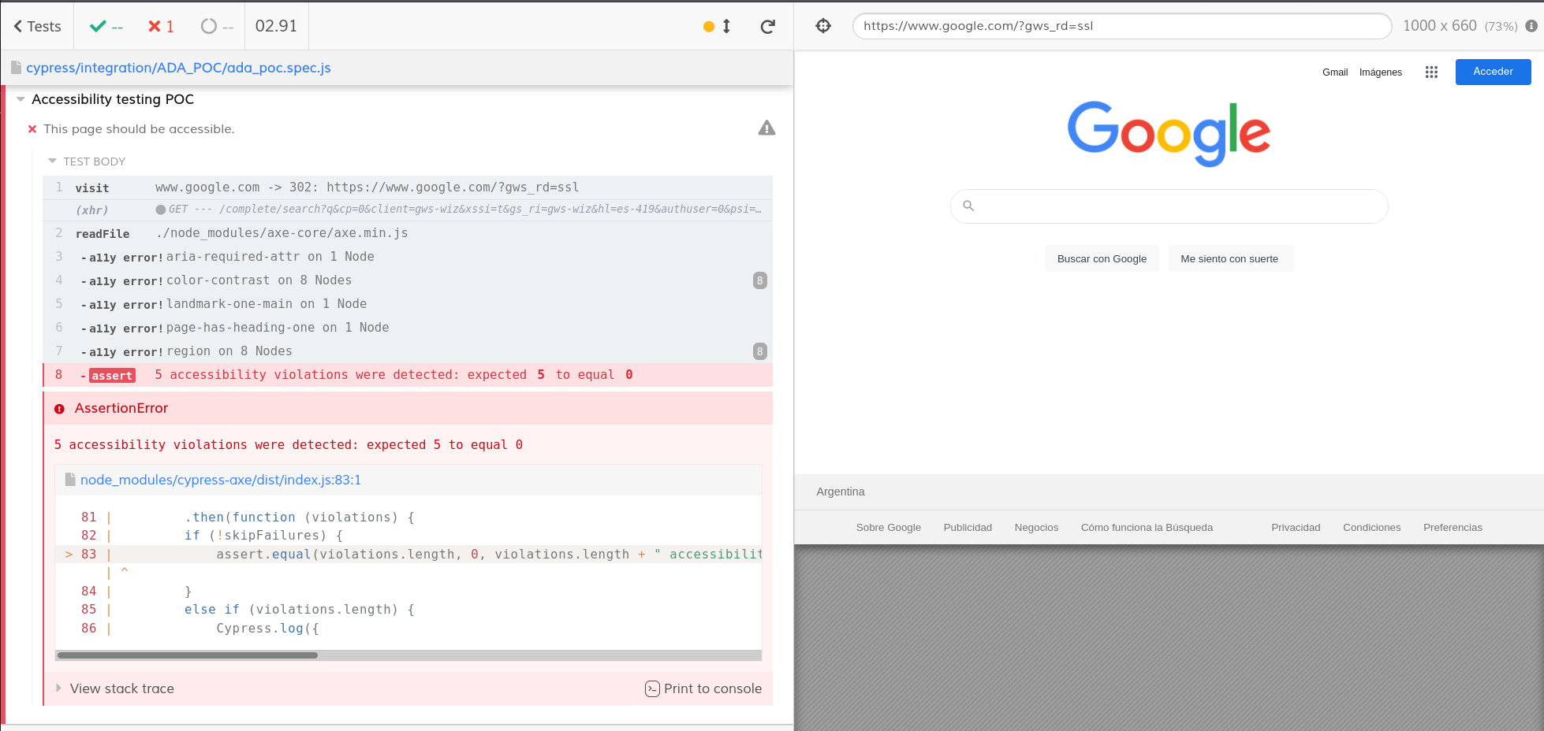Click the failed test 'This page should be accessible.'
This screenshot has width=1544, height=731.
(139, 128)
